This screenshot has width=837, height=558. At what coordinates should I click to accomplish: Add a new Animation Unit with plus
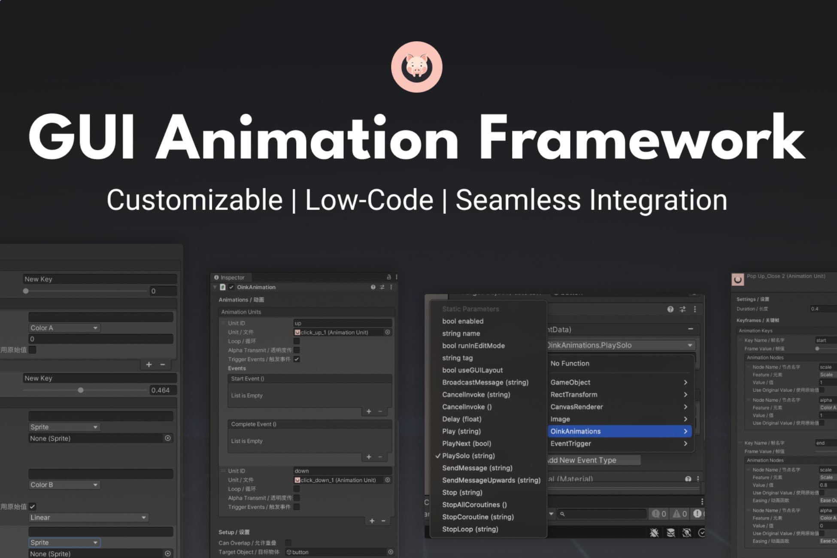[372, 521]
